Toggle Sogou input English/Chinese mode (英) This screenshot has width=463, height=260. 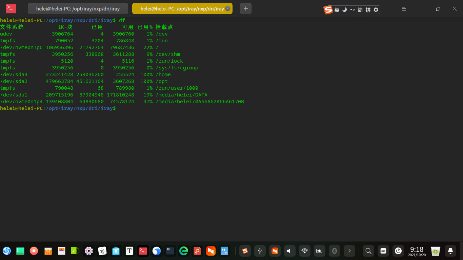(337, 10)
